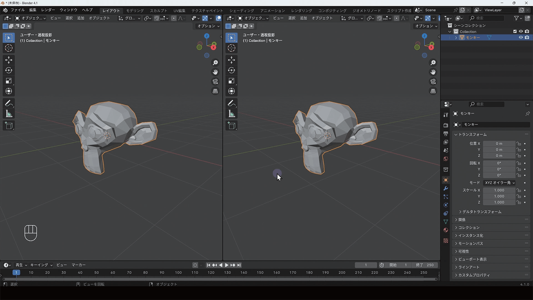Click the スケール X value field
Image resolution: width=533 pixels, height=300 pixels.
[x=499, y=190]
